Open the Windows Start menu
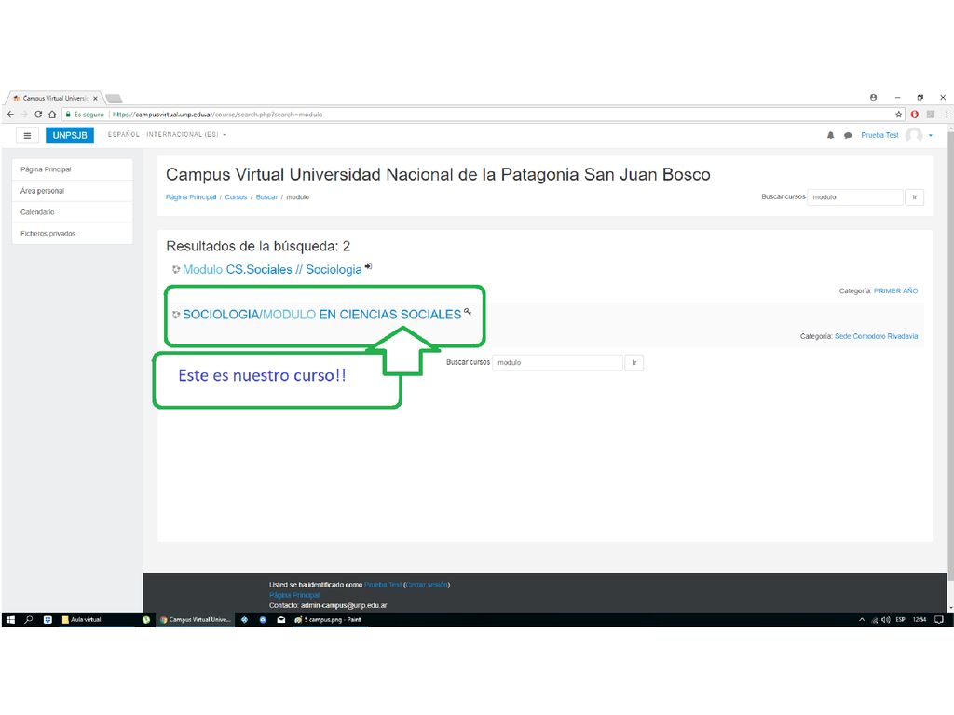954x715 pixels. [x=10, y=619]
